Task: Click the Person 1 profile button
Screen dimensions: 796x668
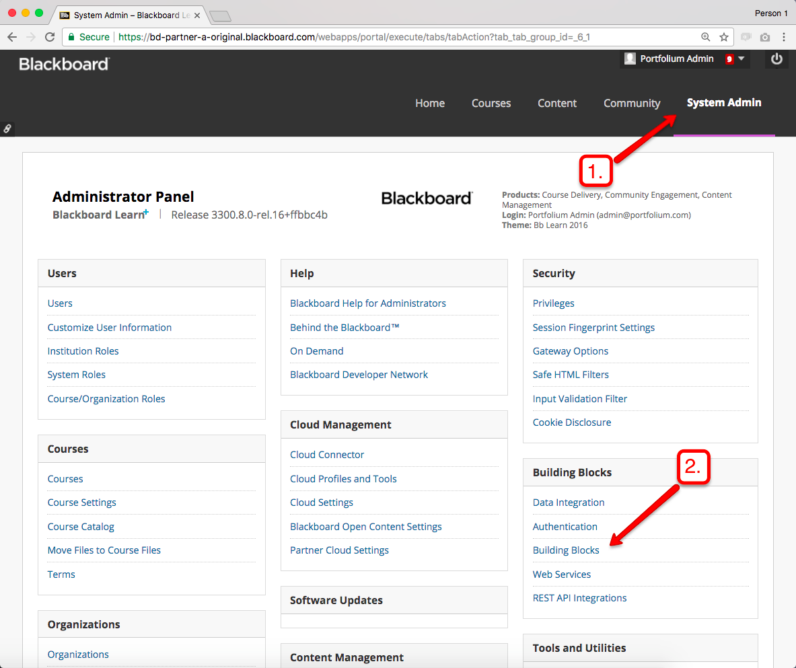Action: pos(771,13)
